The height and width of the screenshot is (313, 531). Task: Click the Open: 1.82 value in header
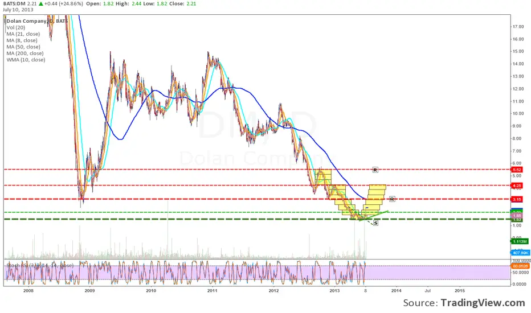pos(100,4)
